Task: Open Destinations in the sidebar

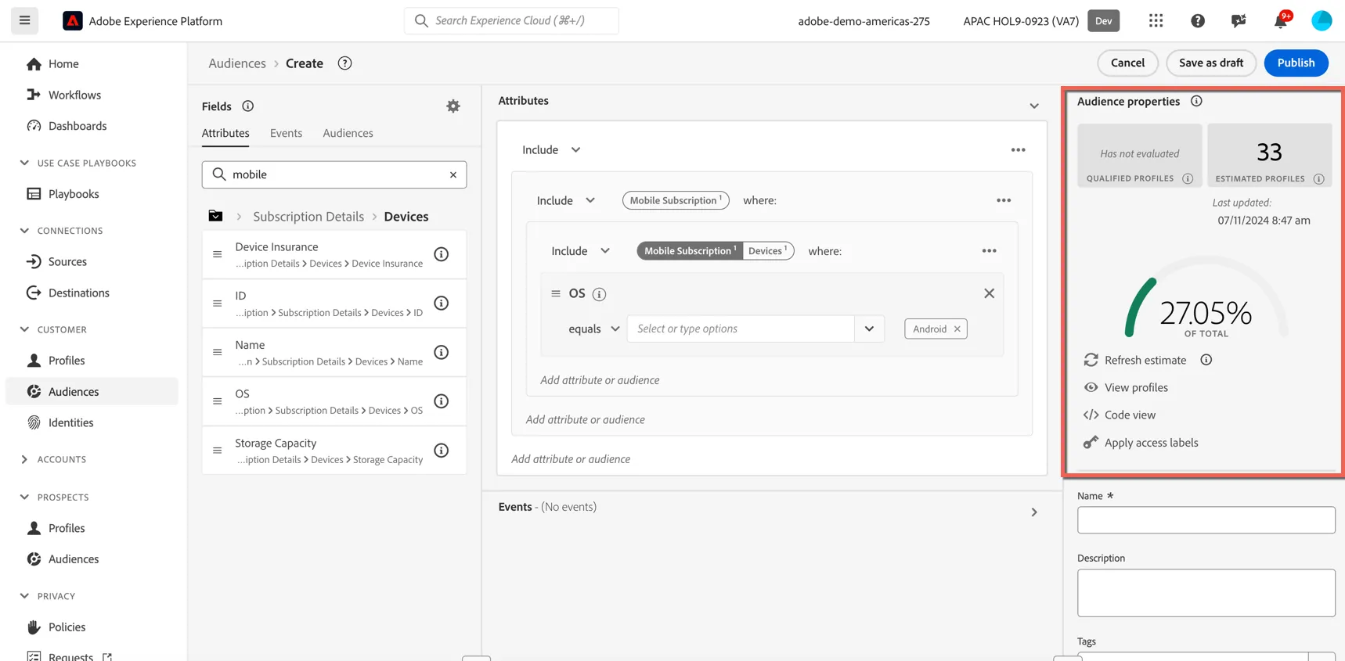Action: 78,293
